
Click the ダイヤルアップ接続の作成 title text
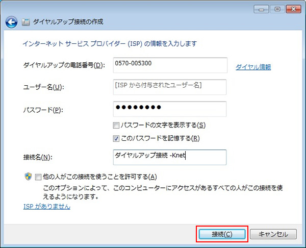pyautogui.click(x=68, y=21)
